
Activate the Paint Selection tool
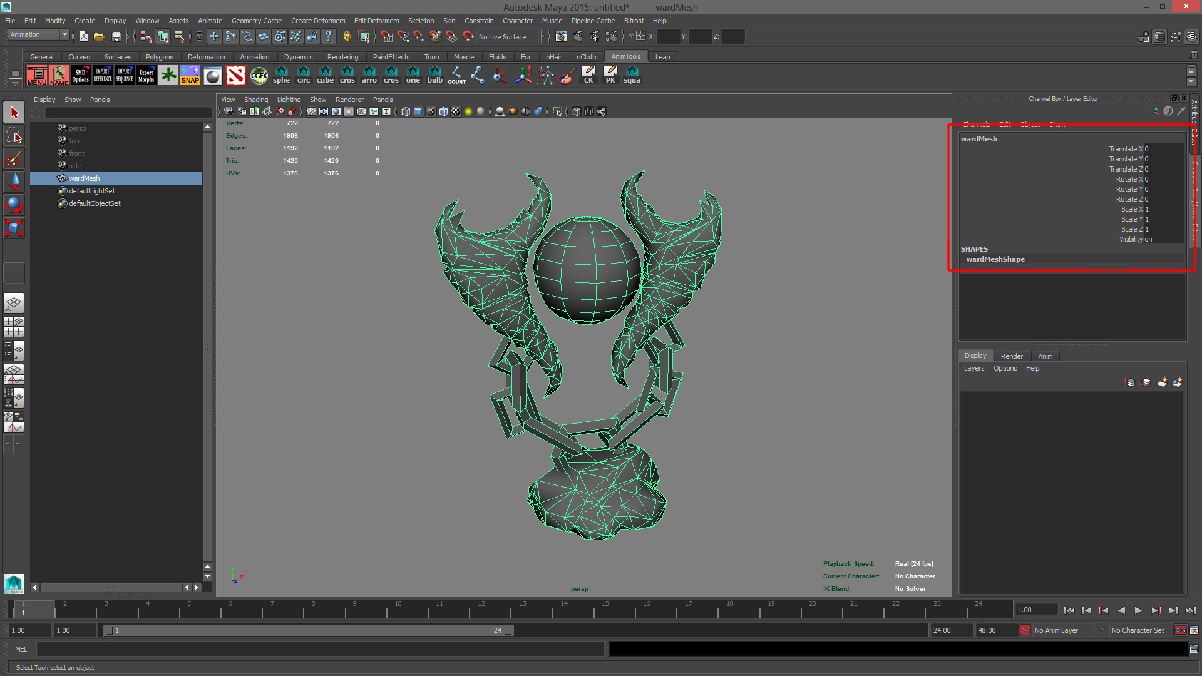point(14,158)
